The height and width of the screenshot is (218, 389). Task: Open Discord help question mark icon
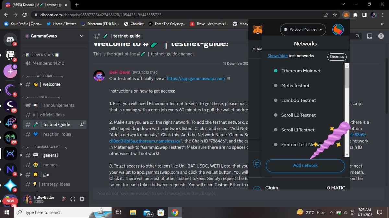point(381,36)
